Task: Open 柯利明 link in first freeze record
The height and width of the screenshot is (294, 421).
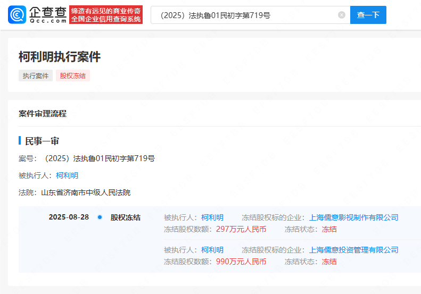Action: click(212, 217)
